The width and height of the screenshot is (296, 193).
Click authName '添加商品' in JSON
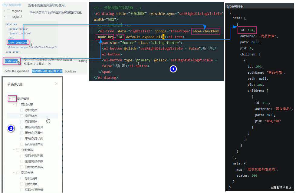click(x=274, y=109)
